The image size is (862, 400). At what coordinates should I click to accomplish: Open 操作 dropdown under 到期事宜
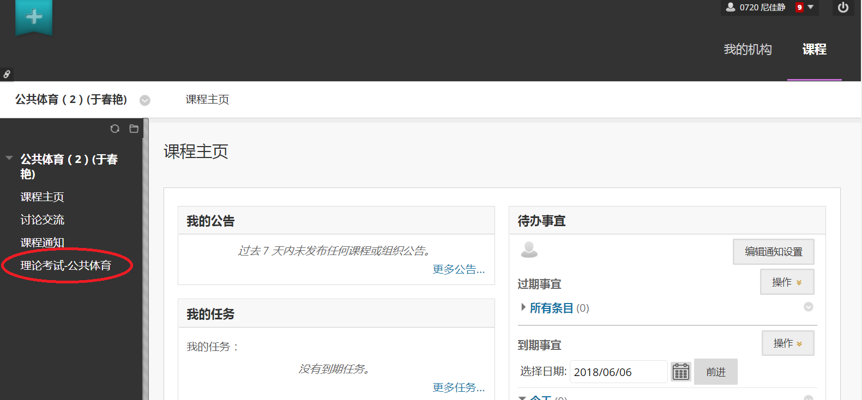tap(787, 343)
